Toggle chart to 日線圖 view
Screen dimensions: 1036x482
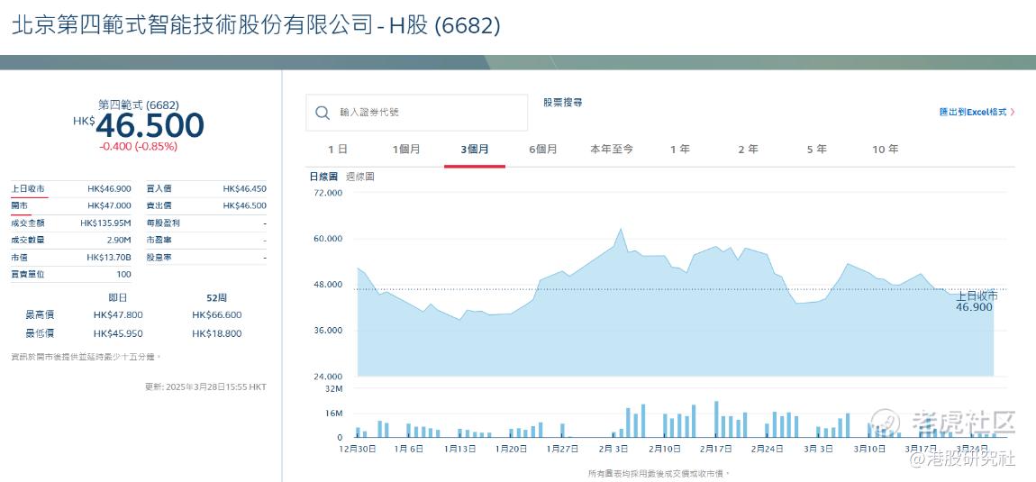tap(323, 177)
